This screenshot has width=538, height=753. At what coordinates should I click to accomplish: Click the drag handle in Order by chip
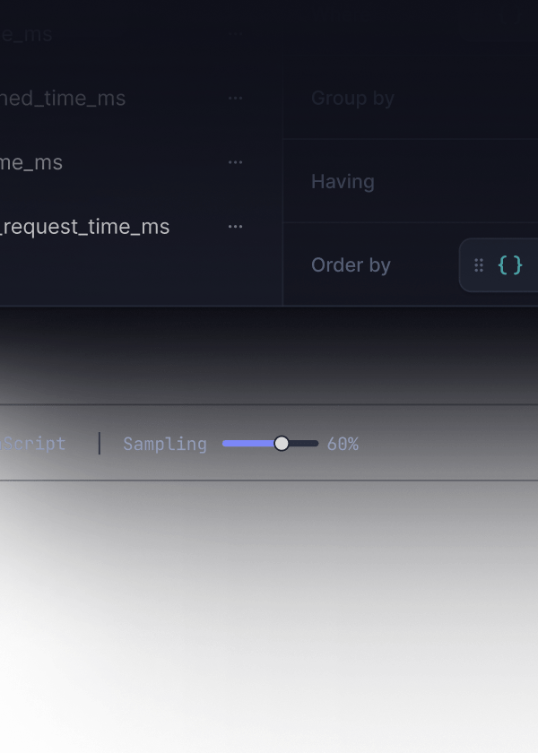pyautogui.click(x=479, y=265)
